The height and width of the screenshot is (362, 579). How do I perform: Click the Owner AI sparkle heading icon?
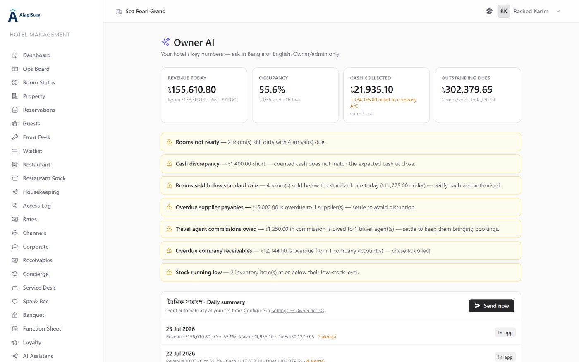pyautogui.click(x=165, y=42)
